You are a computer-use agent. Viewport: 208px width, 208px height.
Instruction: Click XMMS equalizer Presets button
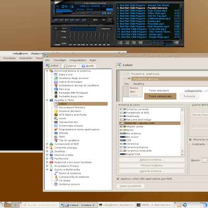(x=106, y=29)
